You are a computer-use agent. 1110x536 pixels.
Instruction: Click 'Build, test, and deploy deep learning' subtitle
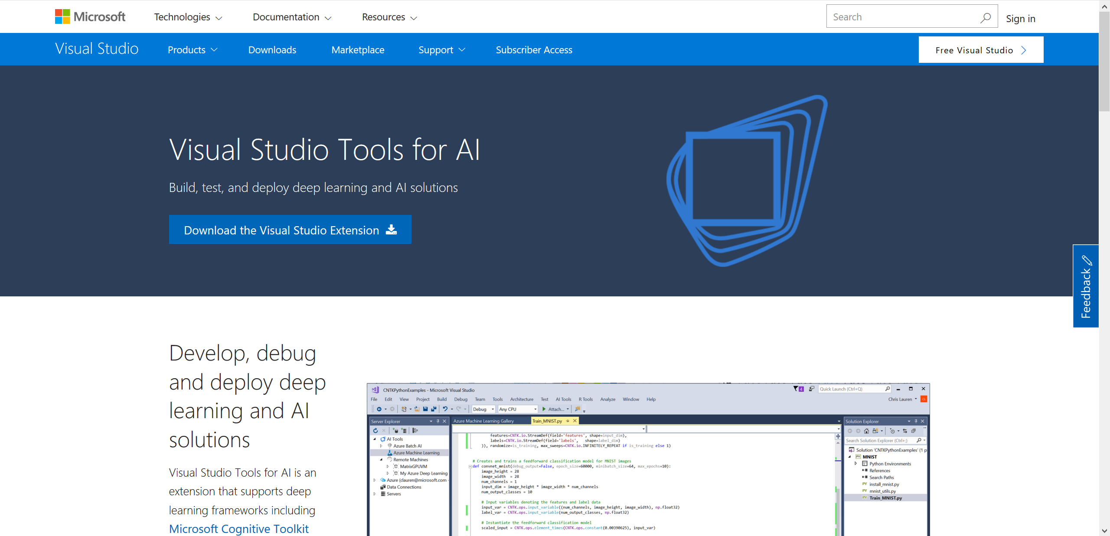313,188
